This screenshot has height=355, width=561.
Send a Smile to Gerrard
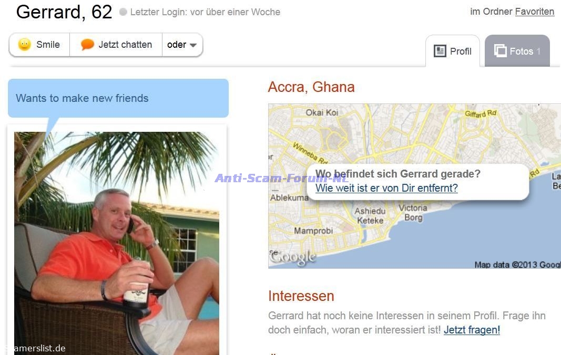pyautogui.click(x=39, y=45)
